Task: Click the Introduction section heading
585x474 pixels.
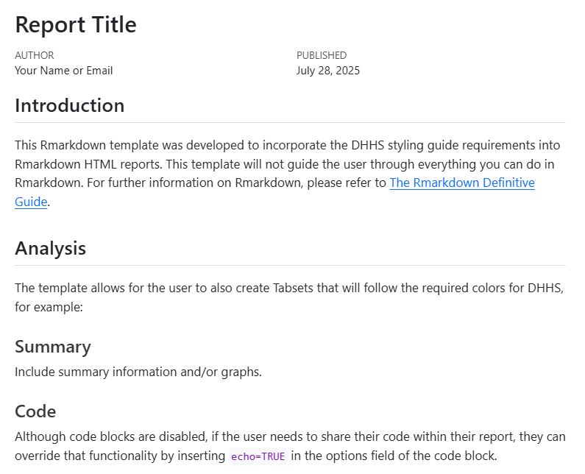Action: (70, 105)
